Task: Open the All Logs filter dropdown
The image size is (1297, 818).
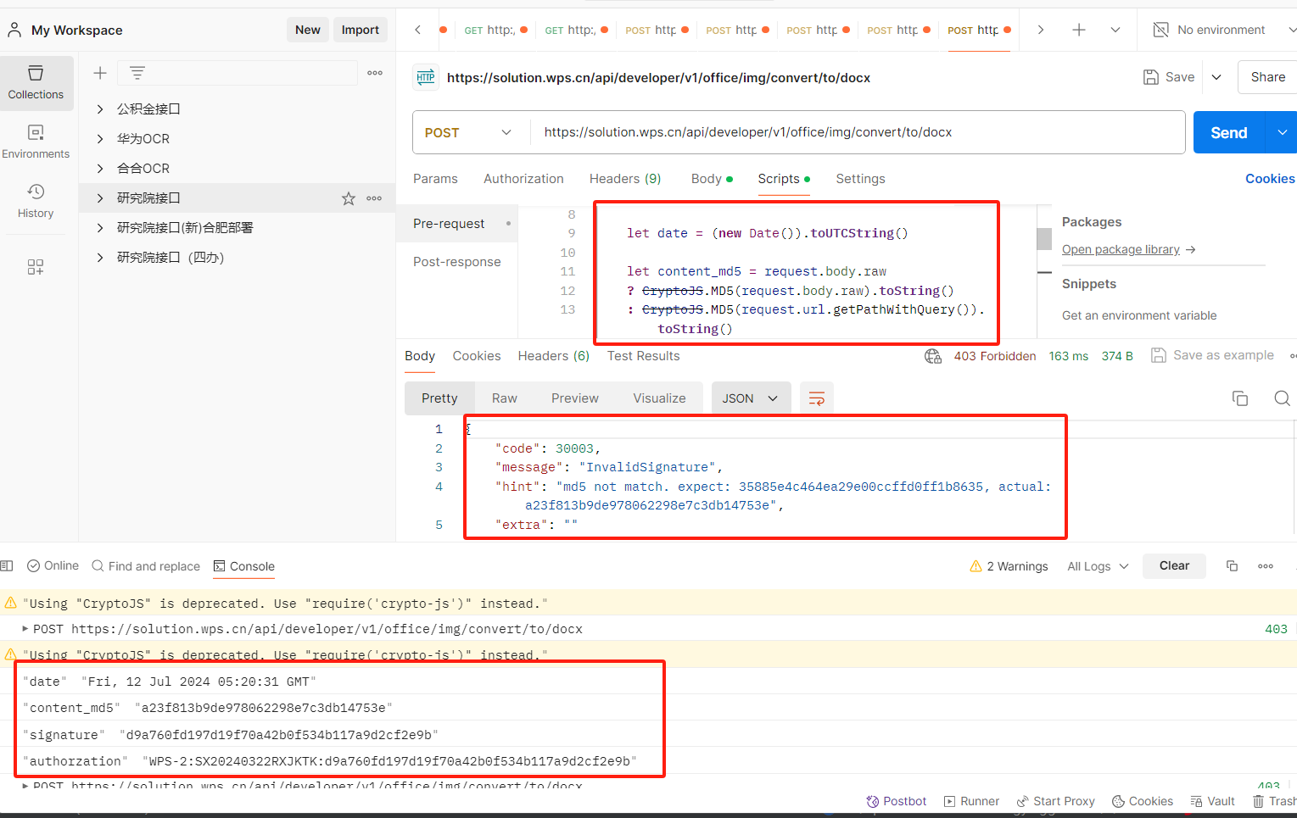Action: coord(1098,566)
